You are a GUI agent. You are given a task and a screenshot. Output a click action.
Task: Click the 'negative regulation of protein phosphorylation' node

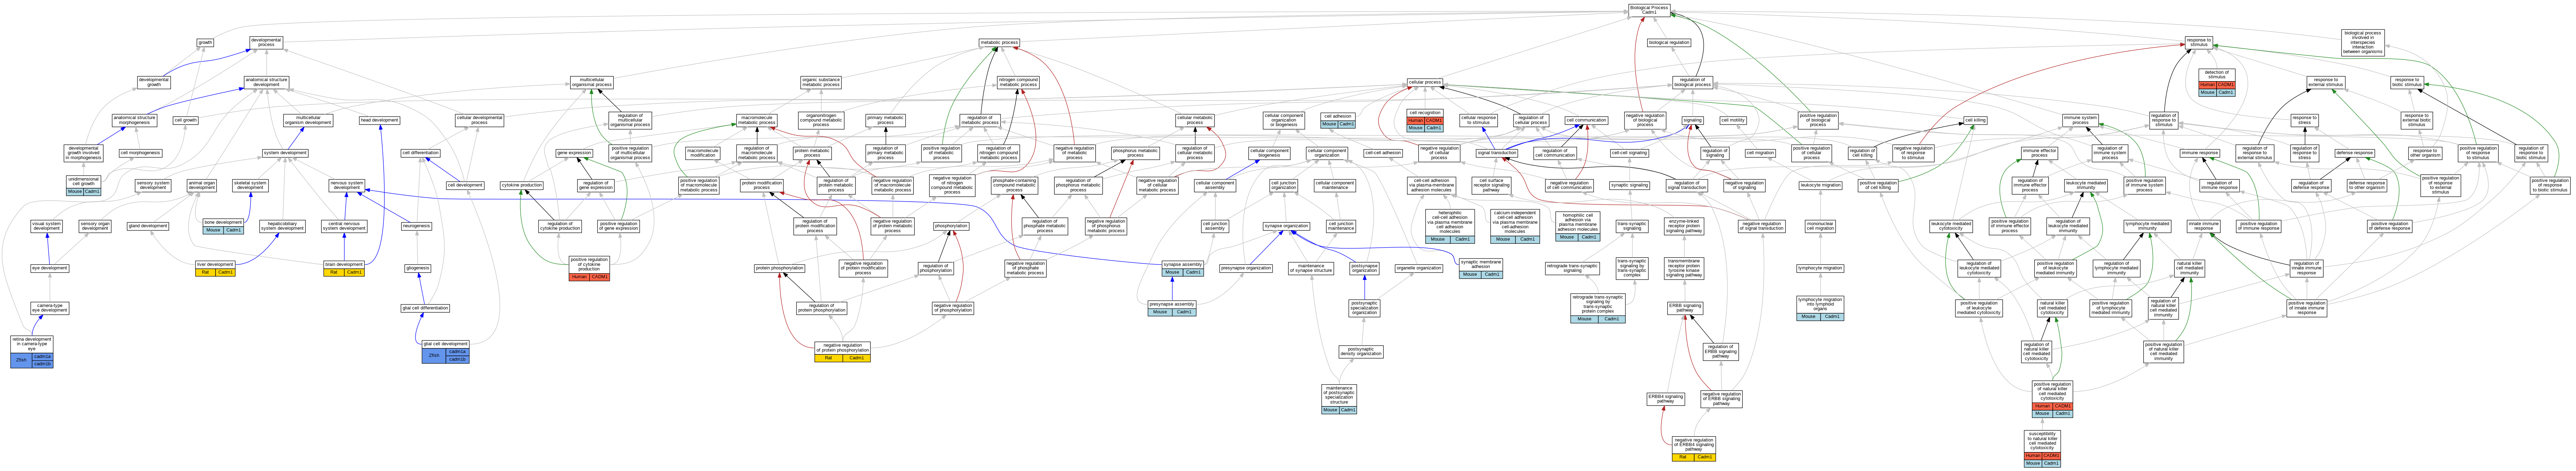pos(842,352)
